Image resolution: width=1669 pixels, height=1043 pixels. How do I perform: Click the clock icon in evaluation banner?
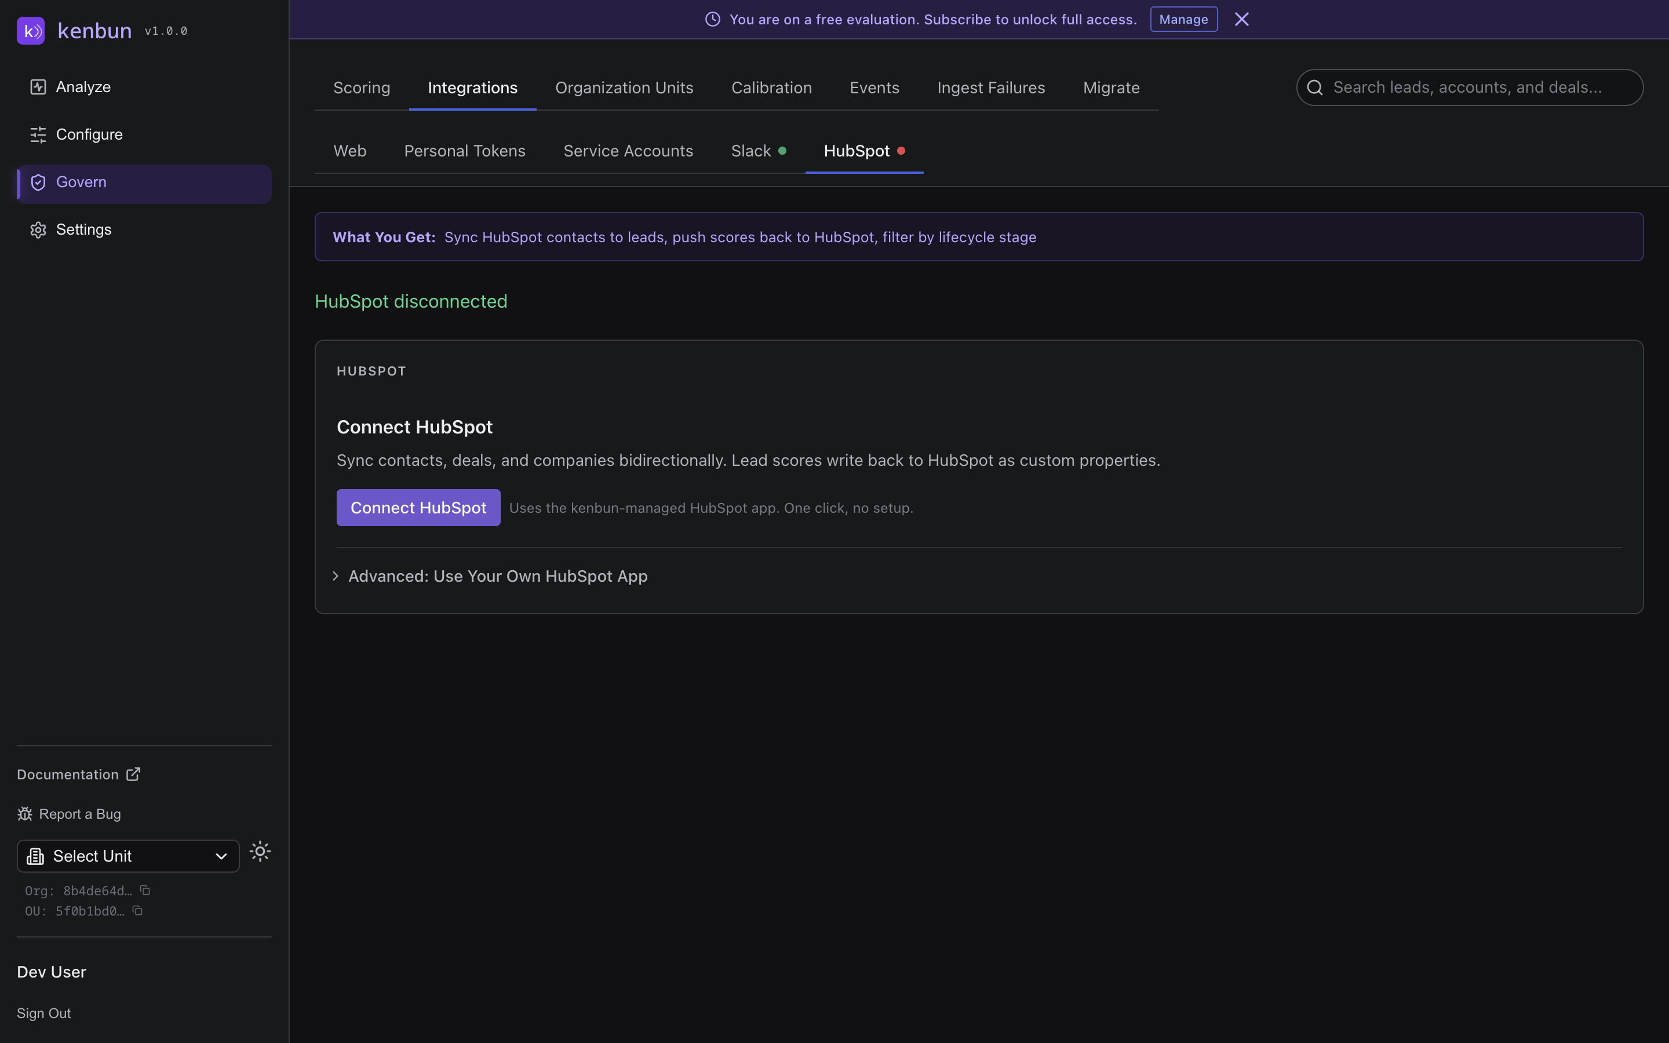coord(712,19)
